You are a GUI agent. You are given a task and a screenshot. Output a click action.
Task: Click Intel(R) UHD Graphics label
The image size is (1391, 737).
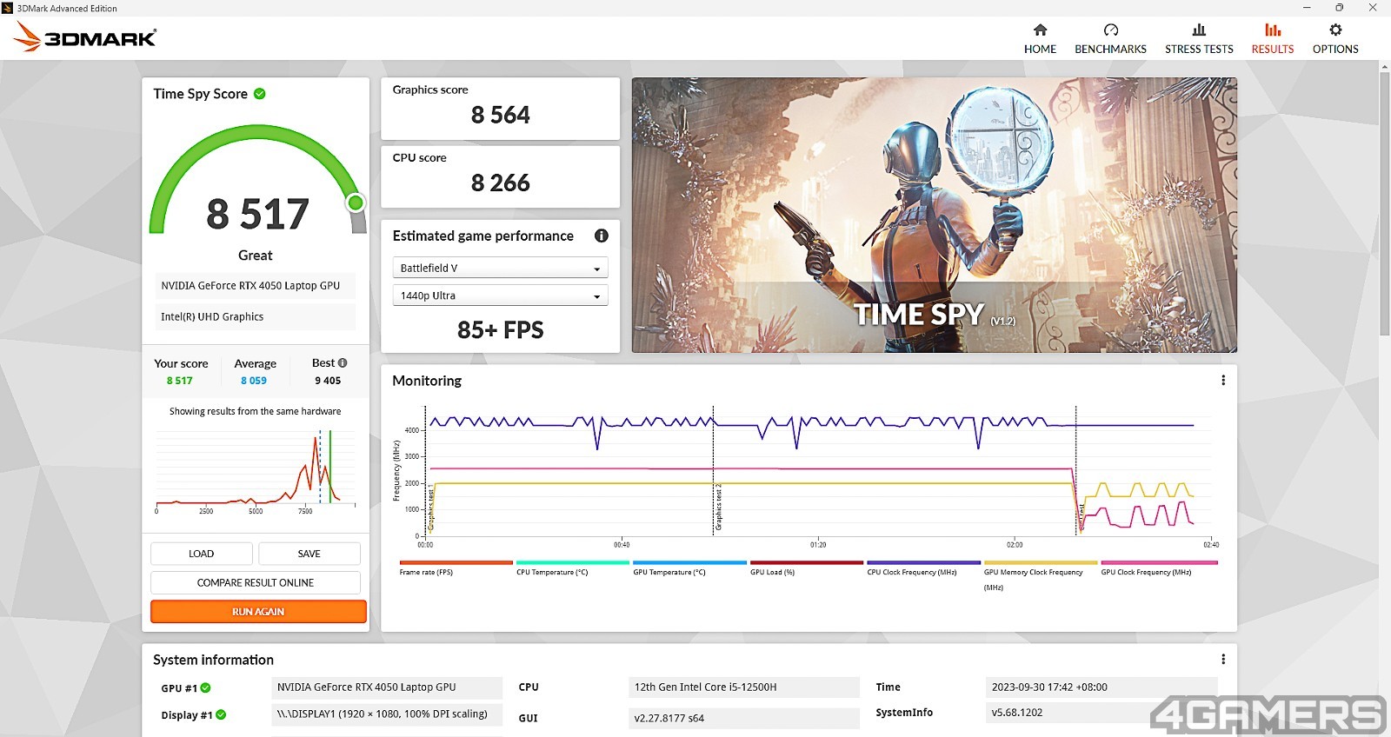tap(256, 316)
